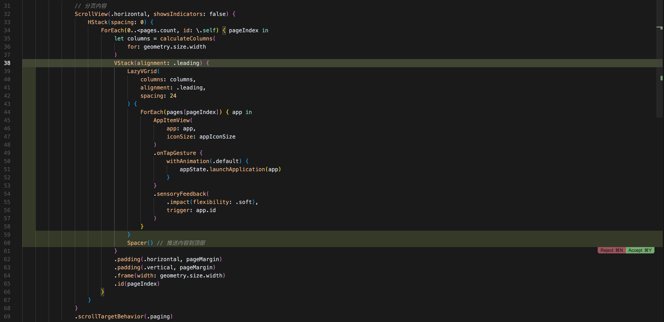Click the withAnimation call

pyautogui.click(x=188, y=161)
